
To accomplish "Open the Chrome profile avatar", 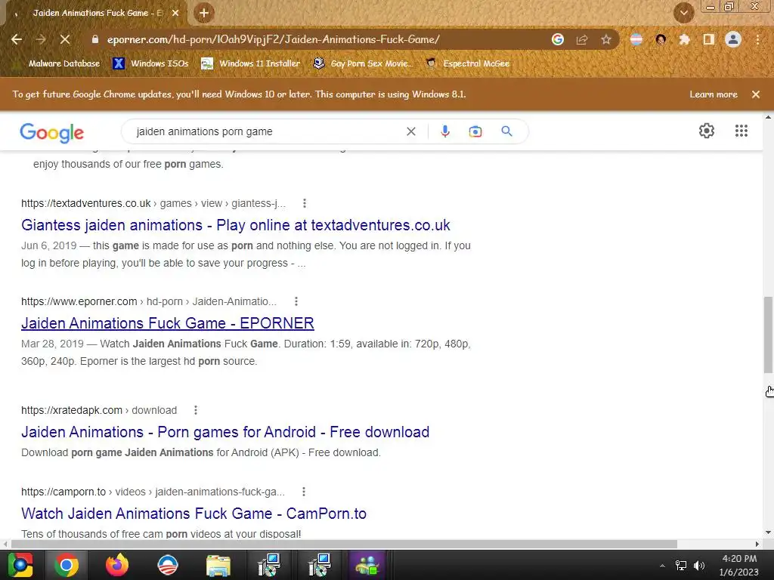I will pyautogui.click(x=733, y=39).
